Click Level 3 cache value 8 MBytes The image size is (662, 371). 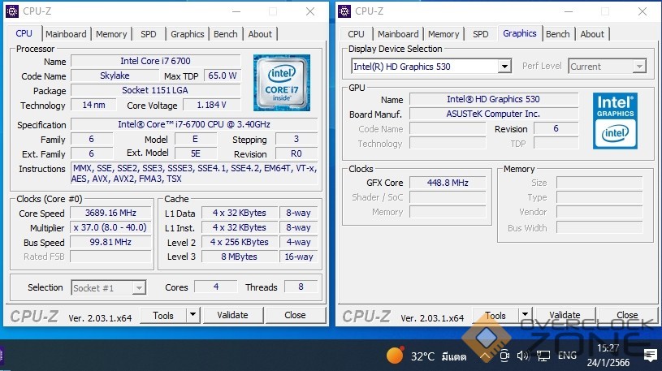(x=240, y=257)
